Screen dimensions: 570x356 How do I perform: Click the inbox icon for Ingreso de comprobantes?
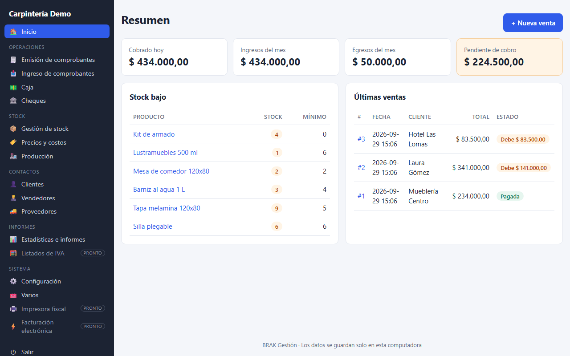[x=13, y=73]
